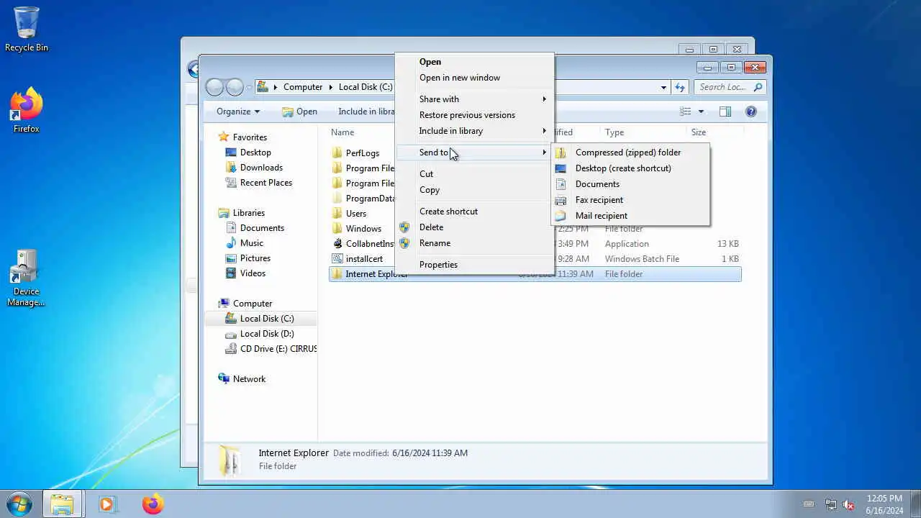Select the installcert batch file

point(364,258)
